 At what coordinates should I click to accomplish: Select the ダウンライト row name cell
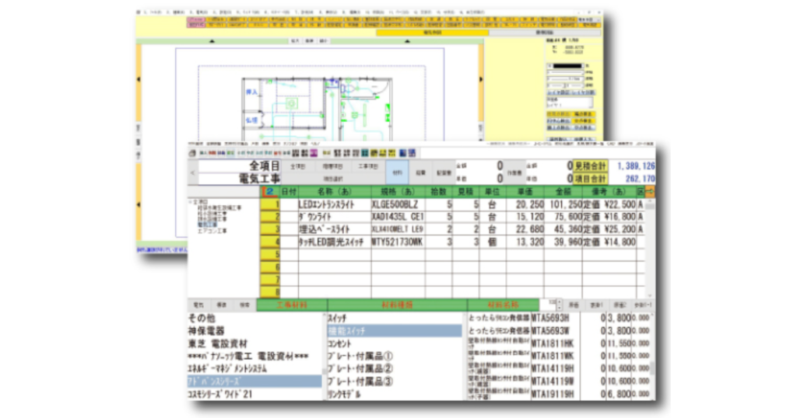(x=335, y=217)
